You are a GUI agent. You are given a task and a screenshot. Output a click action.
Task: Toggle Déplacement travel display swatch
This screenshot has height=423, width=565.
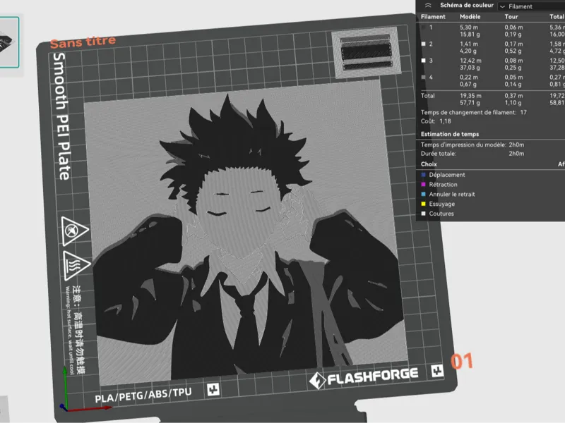tap(423, 175)
